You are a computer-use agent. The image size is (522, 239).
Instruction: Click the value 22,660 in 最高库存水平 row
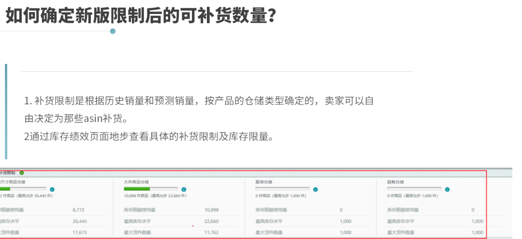(x=211, y=221)
